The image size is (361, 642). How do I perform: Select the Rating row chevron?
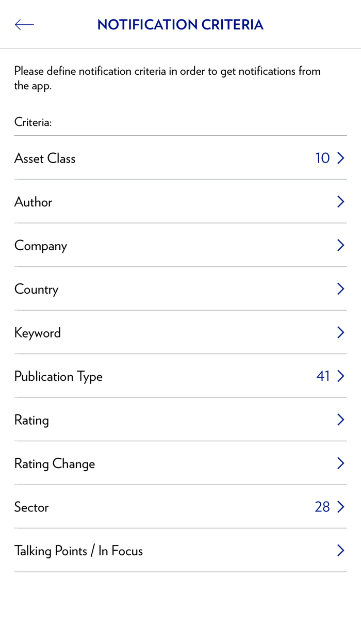point(340,420)
